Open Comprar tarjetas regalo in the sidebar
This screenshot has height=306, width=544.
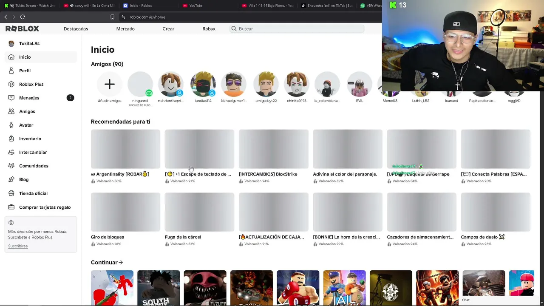point(41,207)
